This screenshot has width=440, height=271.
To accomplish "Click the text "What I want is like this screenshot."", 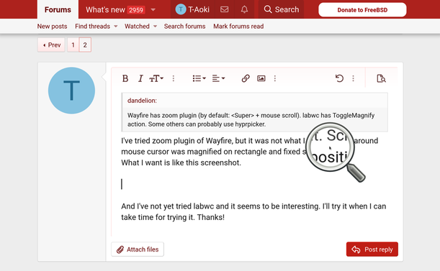I will pos(181,162).
